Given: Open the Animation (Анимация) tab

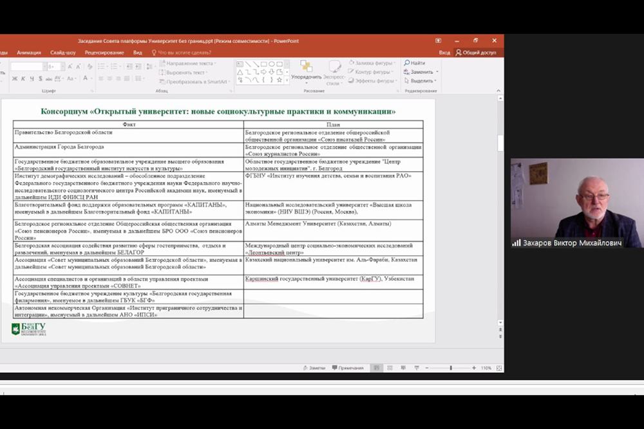Looking at the screenshot, I should point(29,53).
